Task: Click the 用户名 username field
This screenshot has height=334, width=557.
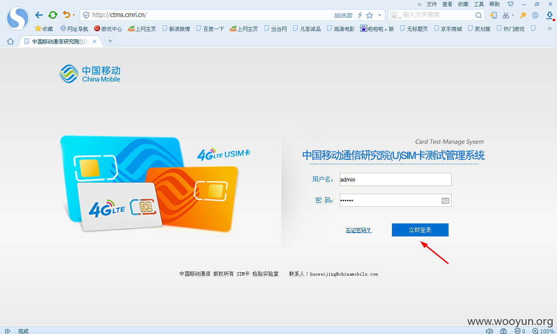Action: tap(395, 179)
